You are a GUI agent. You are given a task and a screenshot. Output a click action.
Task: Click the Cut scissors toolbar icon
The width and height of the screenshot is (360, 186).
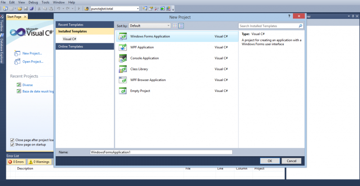[39, 9]
